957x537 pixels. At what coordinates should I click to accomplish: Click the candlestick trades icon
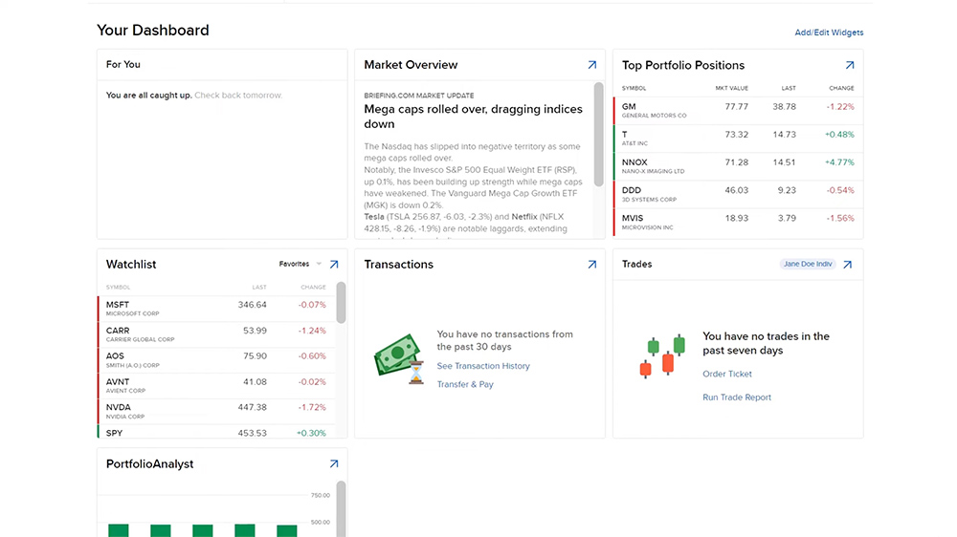click(x=662, y=355)
